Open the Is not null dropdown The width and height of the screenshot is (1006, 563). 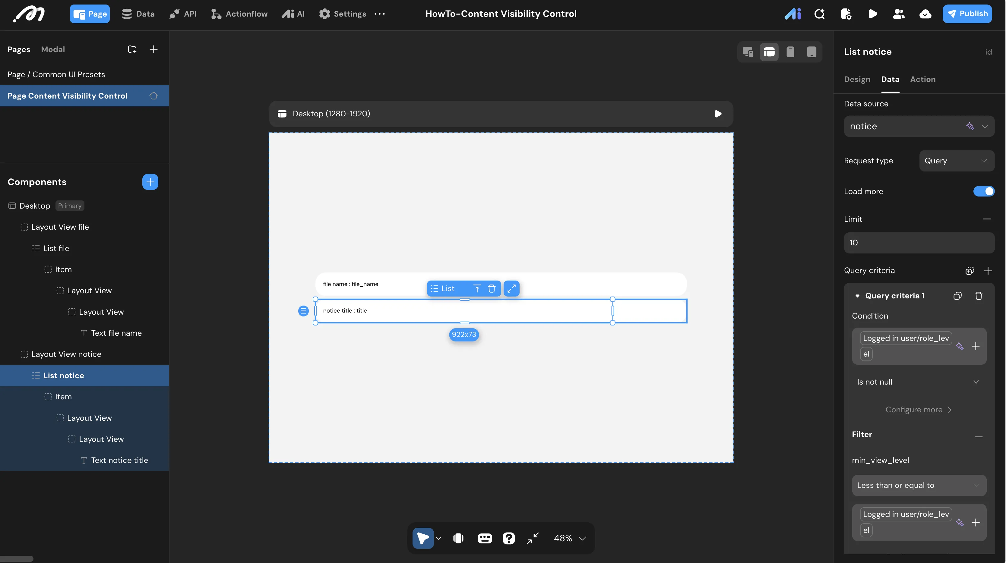point(919,382)
